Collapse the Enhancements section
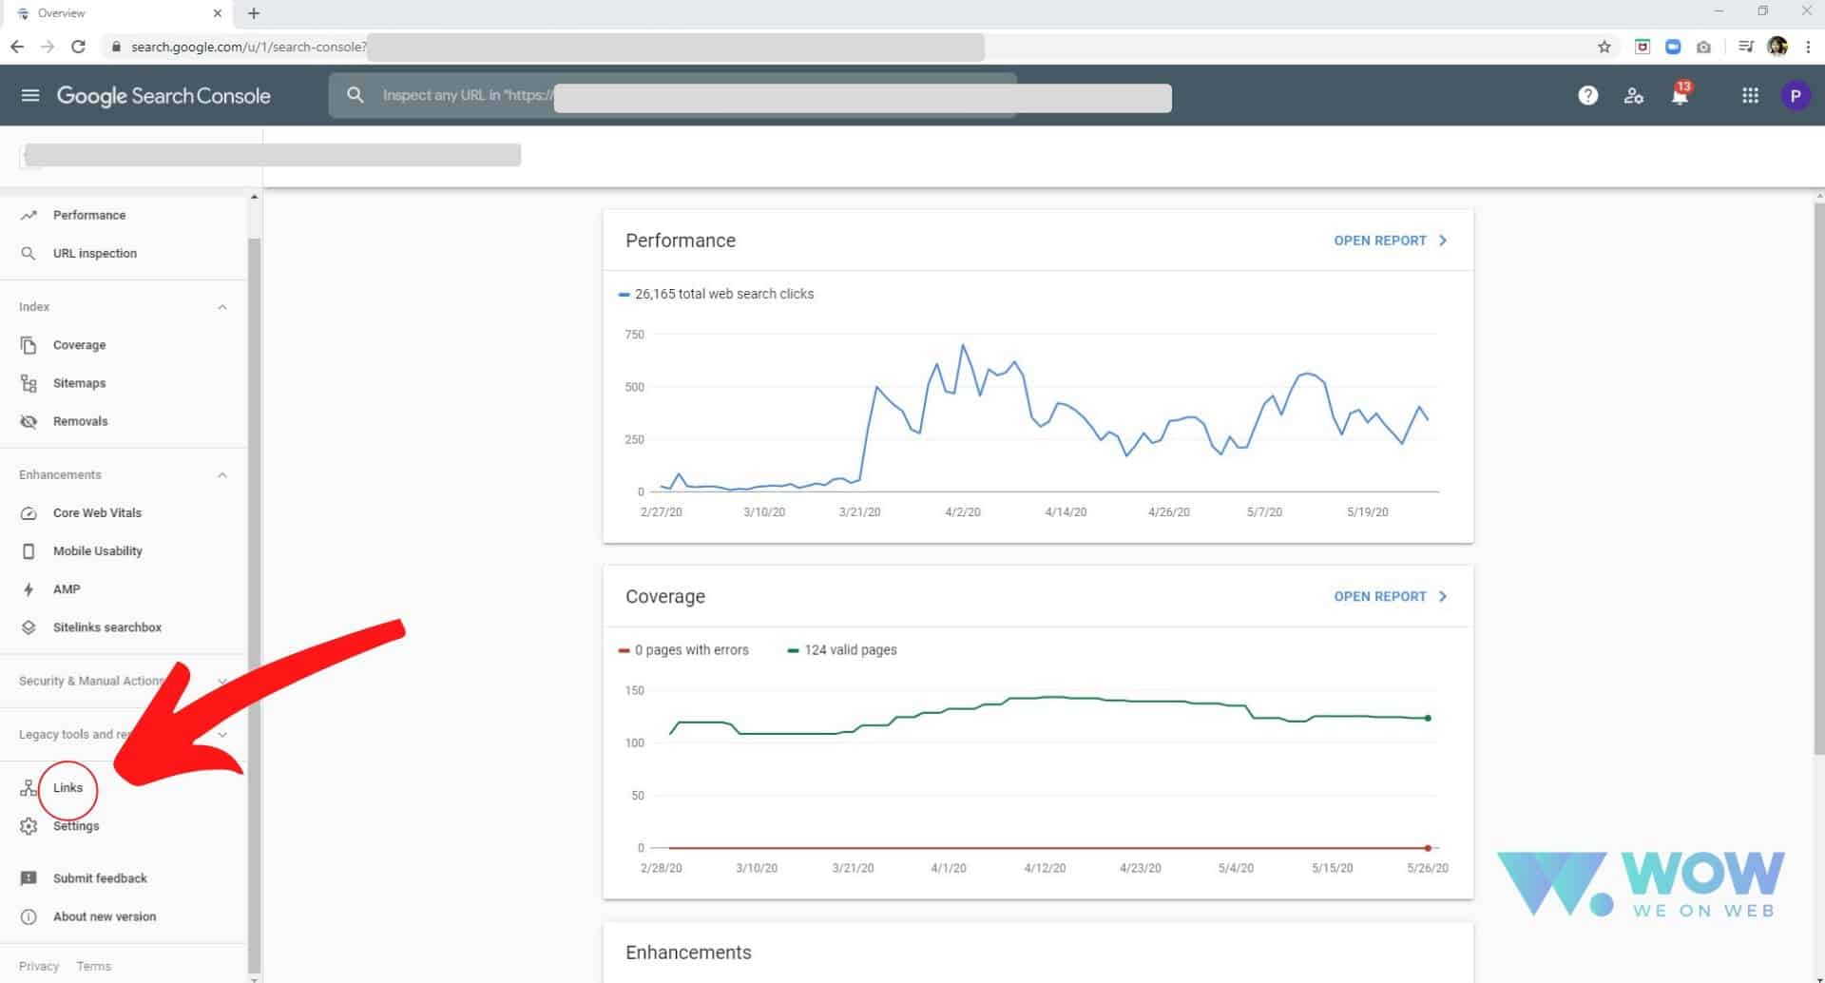Viewport: 1825px width, 983px height. pos(222,474)
